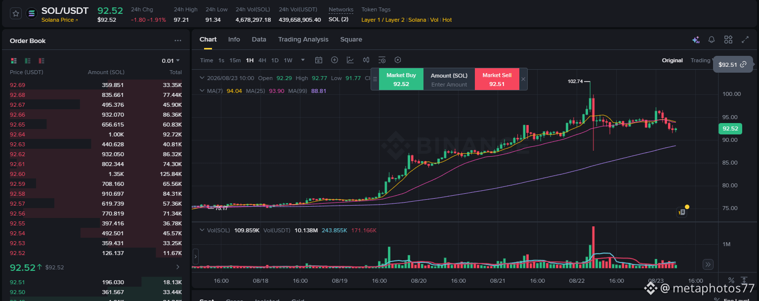Select Original chart view
This screenshot has width=759, height=301.
pos(672,60)
